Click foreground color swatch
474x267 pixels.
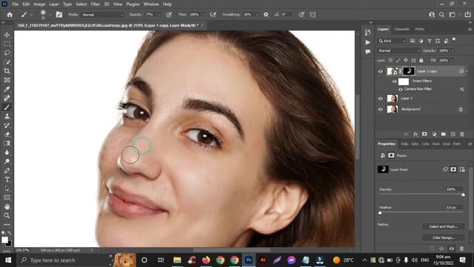click(x=4, y=240)
